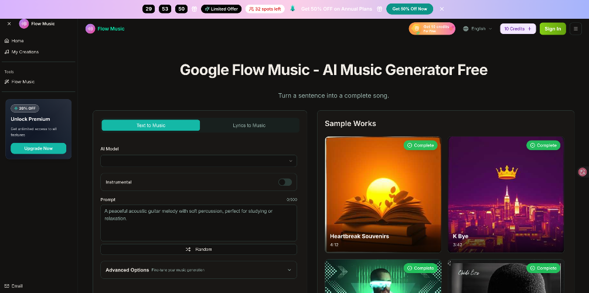
Task: Click the Complete badge on Chidi Eze card
Action: (x=543, y=268)
